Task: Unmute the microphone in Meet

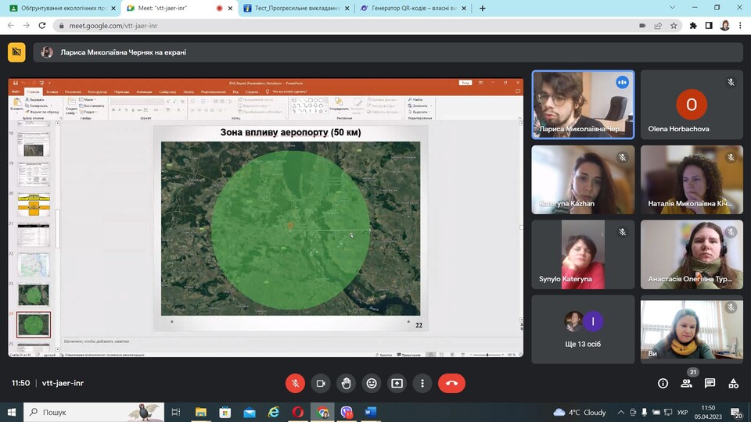Action: point(295,383)
